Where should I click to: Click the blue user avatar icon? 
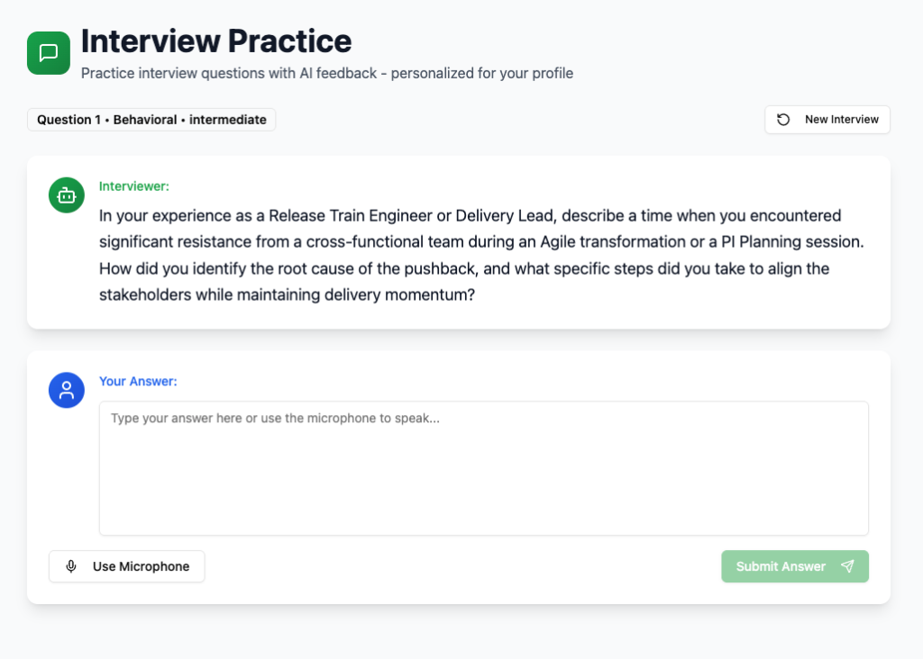point(67,390)
